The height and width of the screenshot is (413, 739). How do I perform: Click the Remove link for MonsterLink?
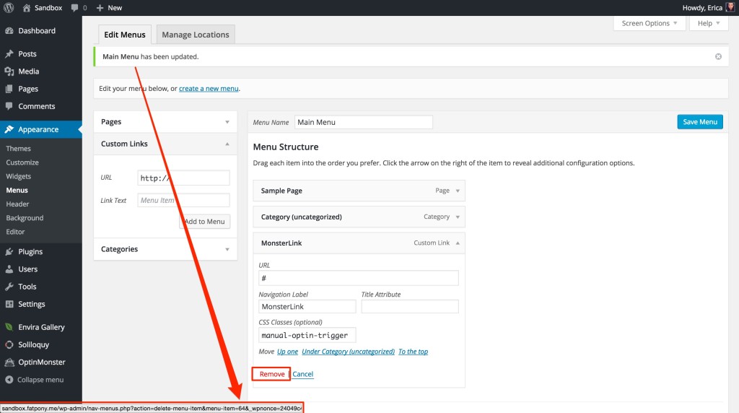pos(271,374)
